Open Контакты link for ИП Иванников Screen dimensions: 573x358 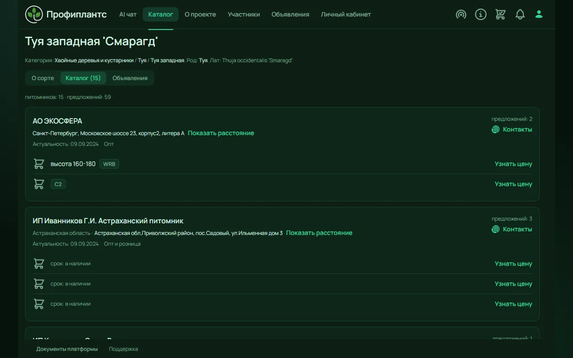tap(517, 229)
